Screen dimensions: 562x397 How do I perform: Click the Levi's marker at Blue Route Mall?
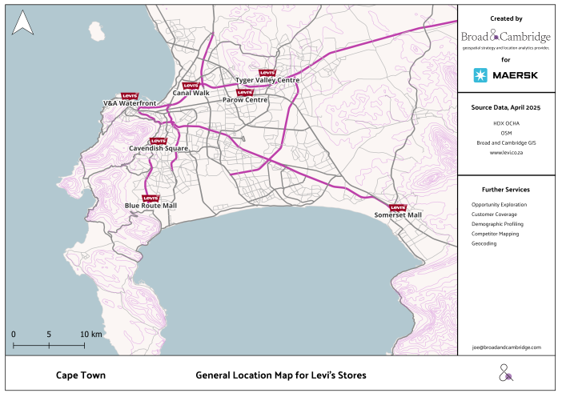point(150,198)
